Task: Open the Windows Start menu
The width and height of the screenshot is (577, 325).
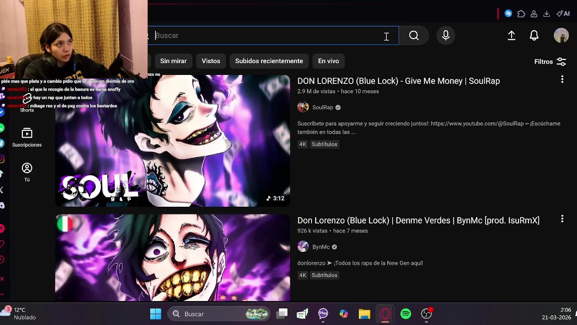Action: point(156,314)
